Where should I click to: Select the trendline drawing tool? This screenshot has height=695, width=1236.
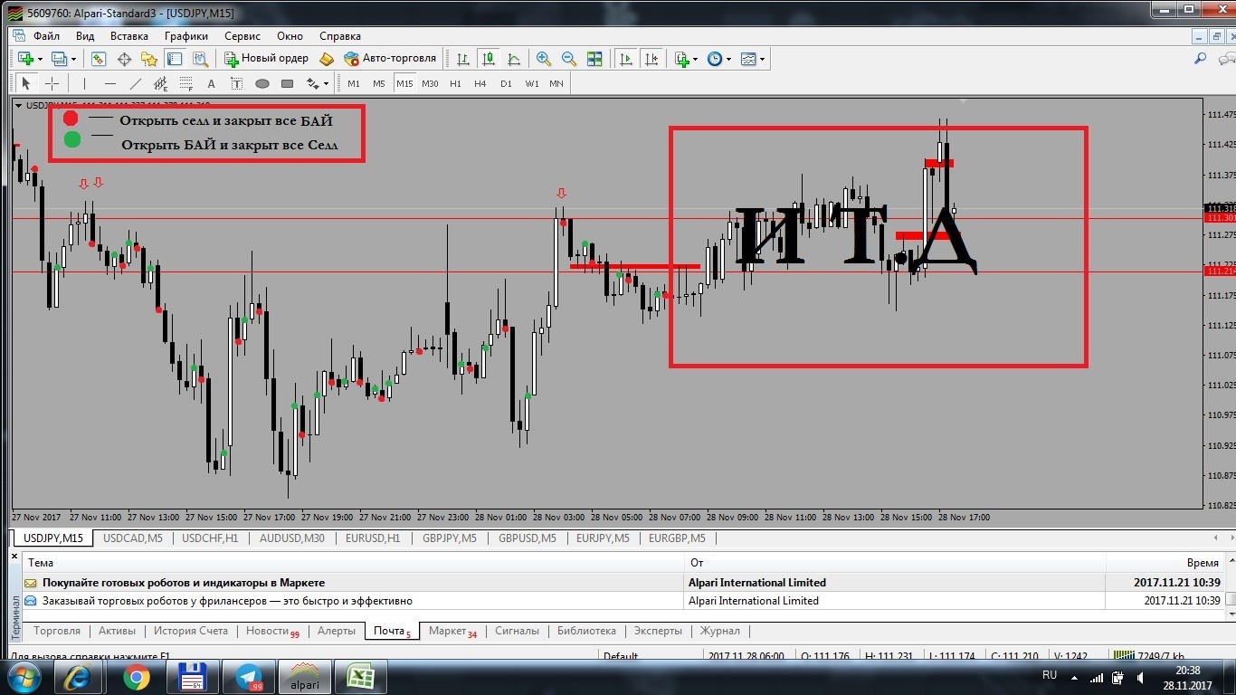(x=136, y=83)
